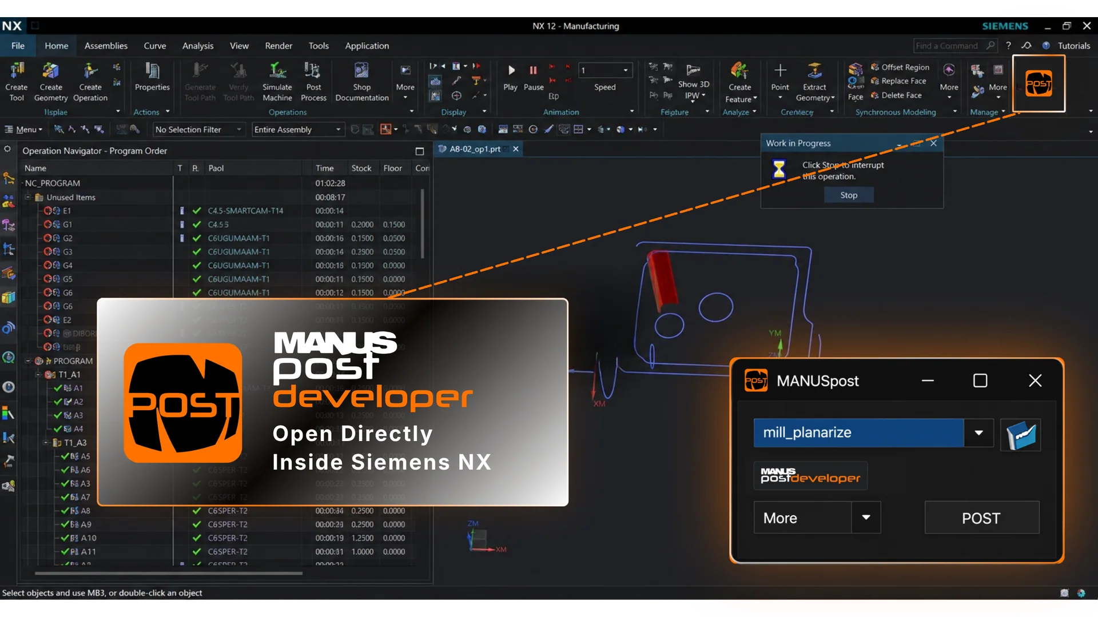Open the Create Tool command
This screenshot has width=1098, height=617.
[x=17, y=82]
